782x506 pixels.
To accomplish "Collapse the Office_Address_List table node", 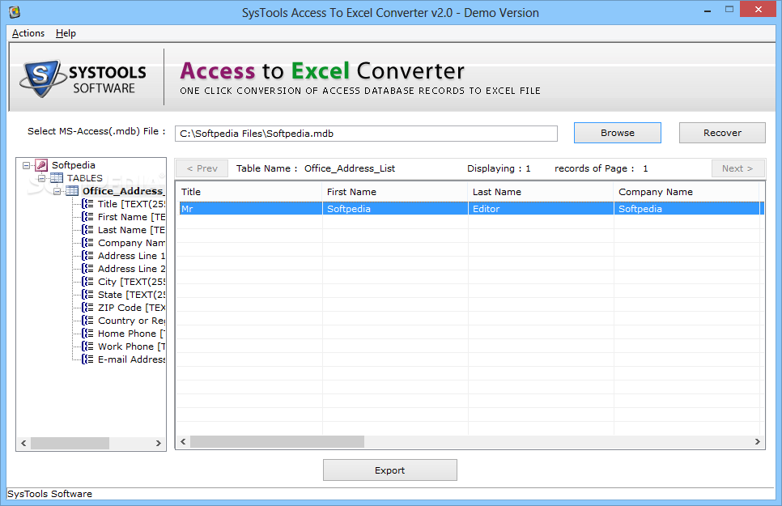I will 57,191.
